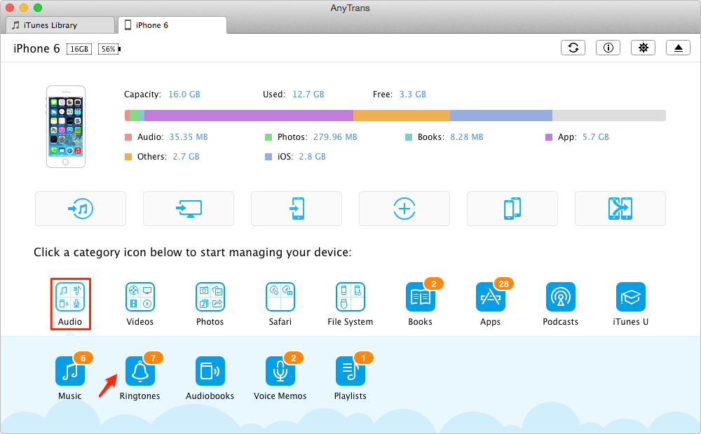Click the clone device shortcut

tap(512, 209)
